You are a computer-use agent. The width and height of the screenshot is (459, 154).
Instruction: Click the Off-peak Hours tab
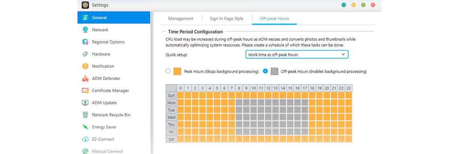click(x=274, y=18)
